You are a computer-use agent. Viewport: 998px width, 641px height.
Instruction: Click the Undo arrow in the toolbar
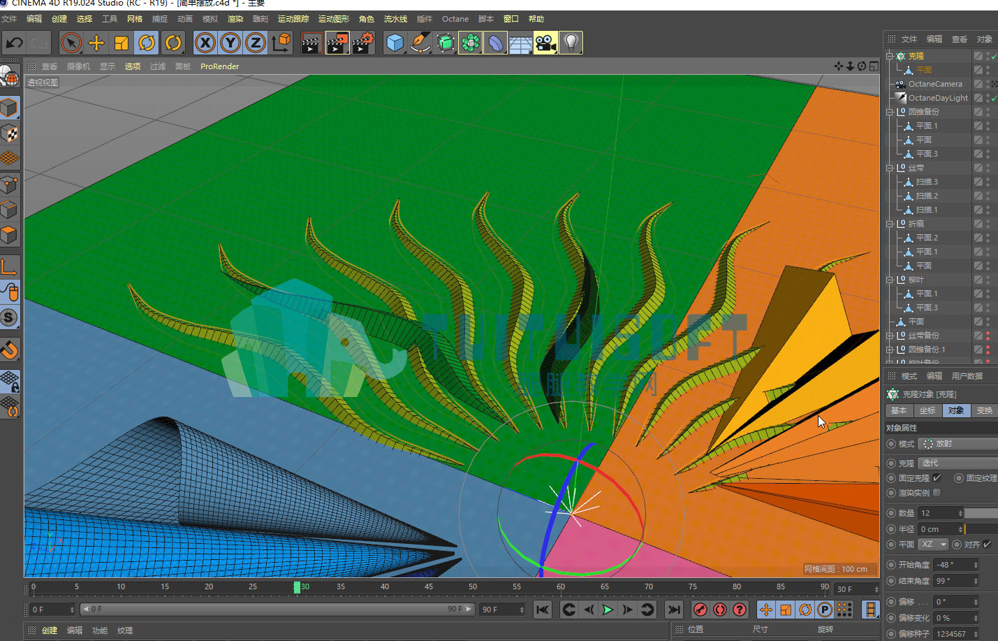[14, 43]
